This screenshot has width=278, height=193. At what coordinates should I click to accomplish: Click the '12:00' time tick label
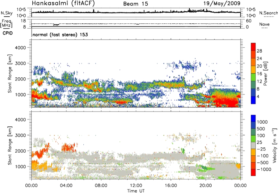(136, 186)
